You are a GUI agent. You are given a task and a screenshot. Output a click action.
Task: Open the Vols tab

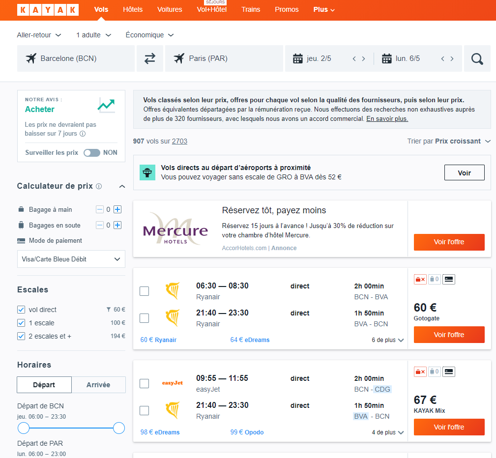pos(101,9)
